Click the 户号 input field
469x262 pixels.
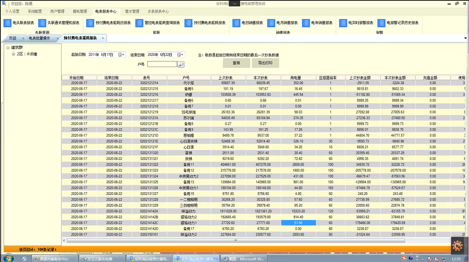pos(162,64)
